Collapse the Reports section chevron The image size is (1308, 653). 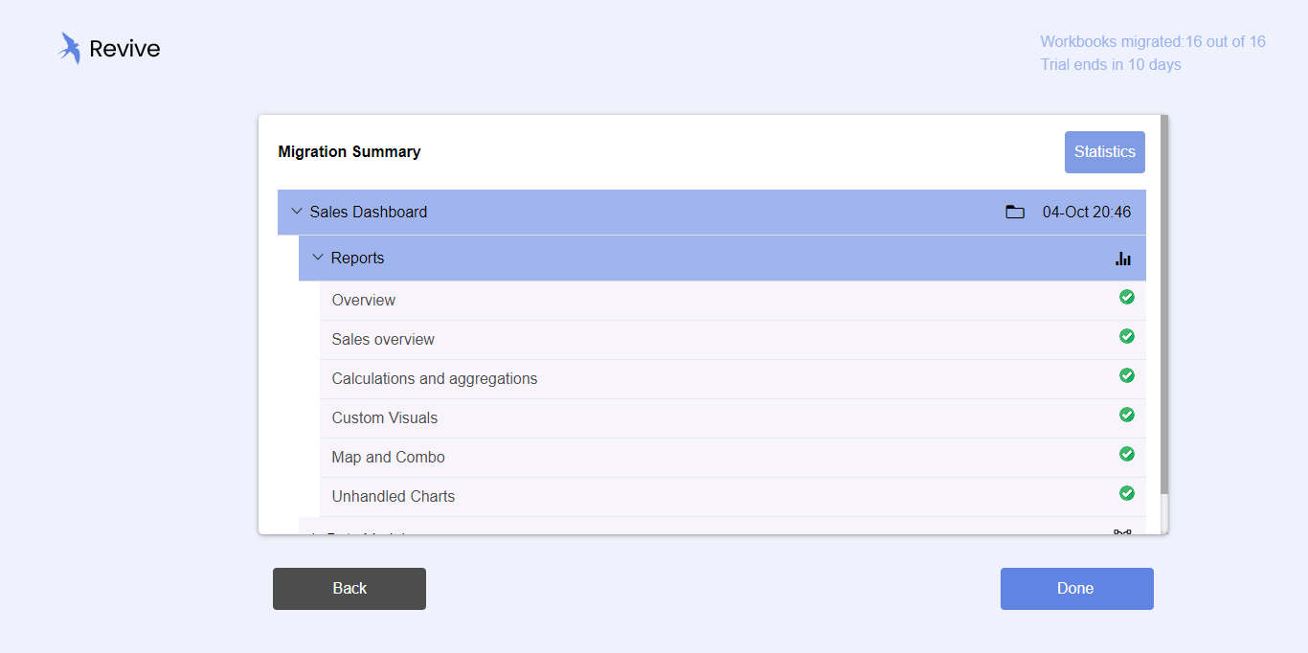click(x=318, y=258)
